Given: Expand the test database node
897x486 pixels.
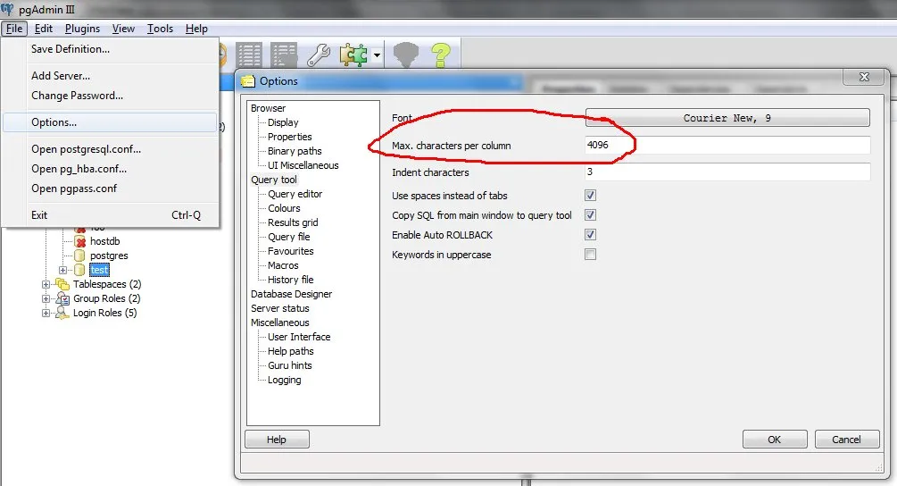Looking at the screenshot, I should point(62,270).
